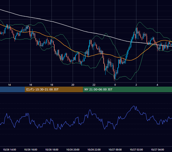Click the hour label 0 on price chart axis
Viewport: 172px width, 152px height.
click(115, 85)
